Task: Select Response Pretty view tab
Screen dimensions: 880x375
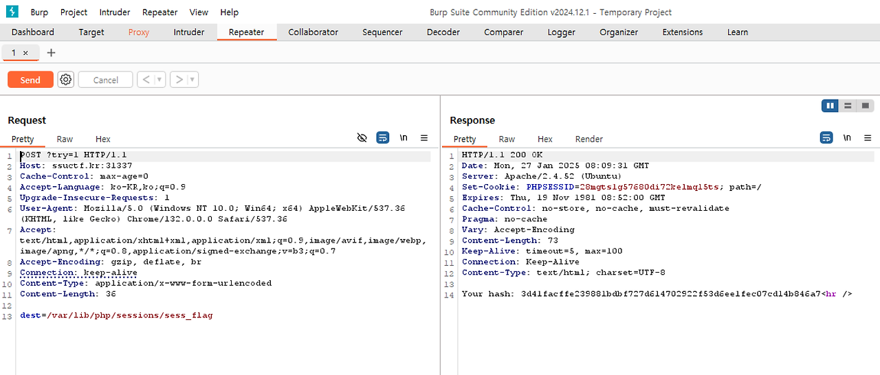Action: pyautogui.click(x=465, y=139)
